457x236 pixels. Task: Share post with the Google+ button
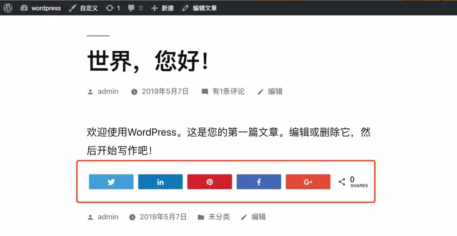tap(308, 182)
